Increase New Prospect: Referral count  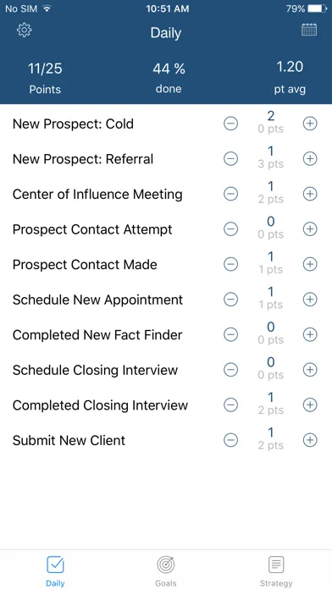click(x=310, y=159)
